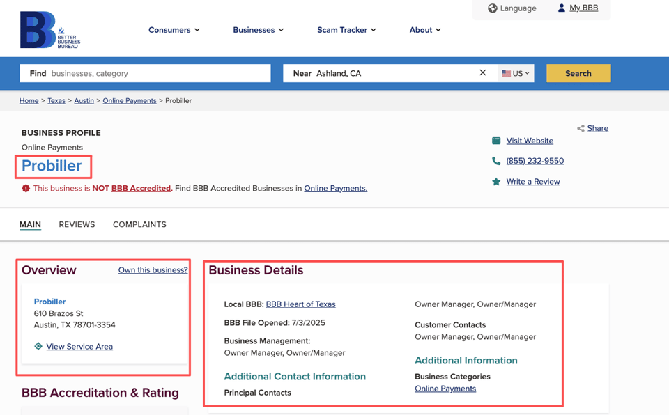Click the Probiller breadcrumb text
Screen dimensions: 669x415
(x=178, y=101)
